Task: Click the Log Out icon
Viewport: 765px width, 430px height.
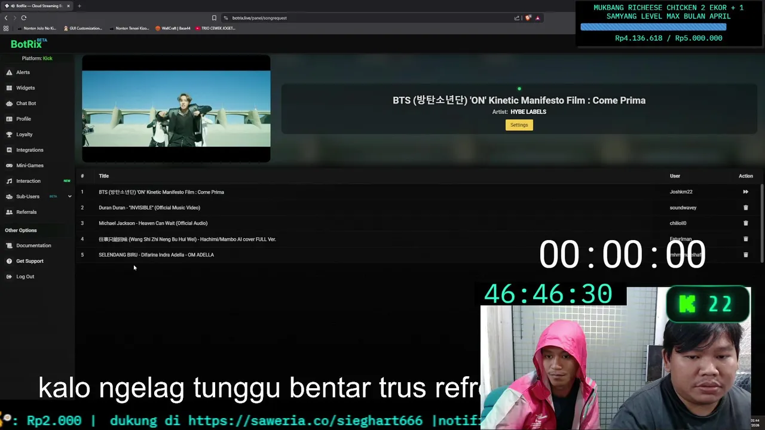Action: click(9, 277)
